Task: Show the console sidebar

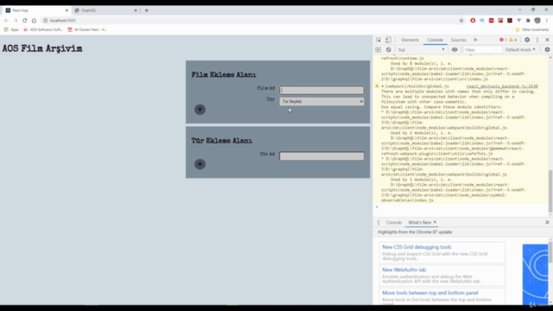Action: 378,50
